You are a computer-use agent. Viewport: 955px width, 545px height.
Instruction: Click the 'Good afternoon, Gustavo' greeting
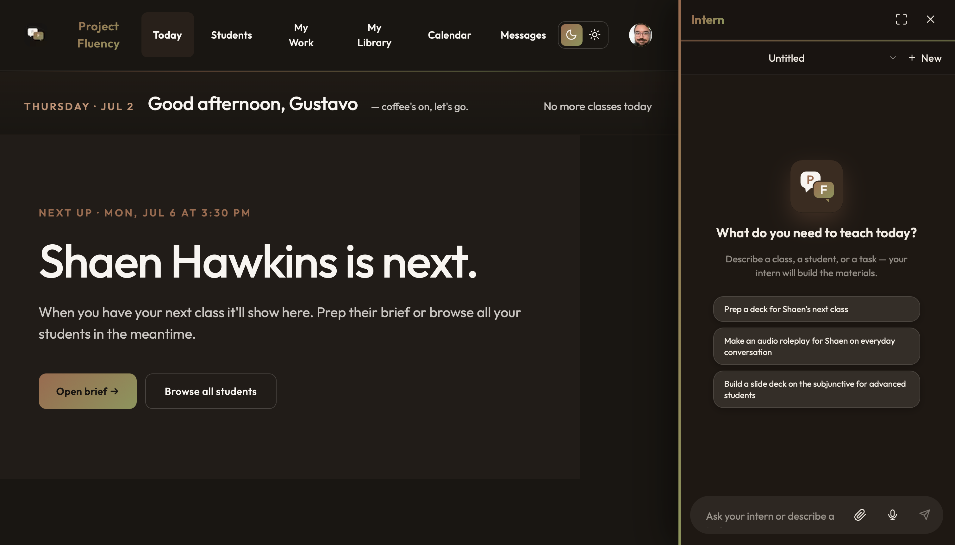click(x=253, y=104)
